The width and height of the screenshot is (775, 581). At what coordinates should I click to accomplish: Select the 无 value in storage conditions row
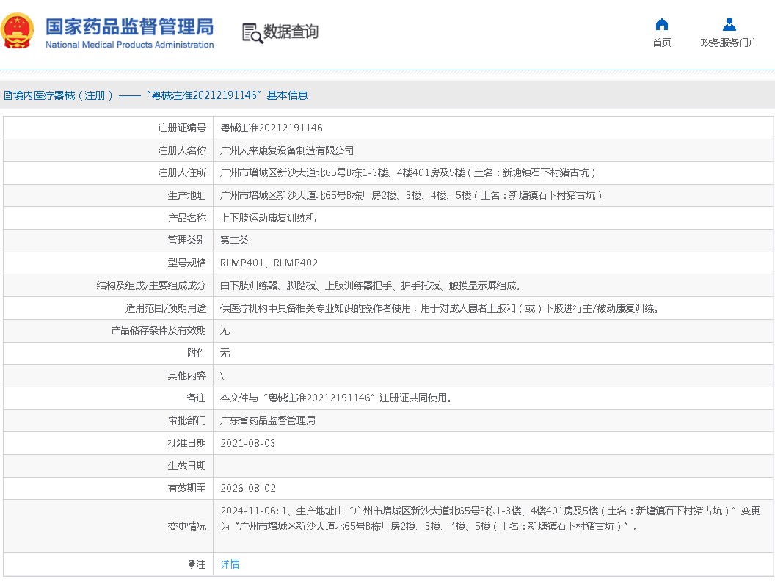coord(225,331)
